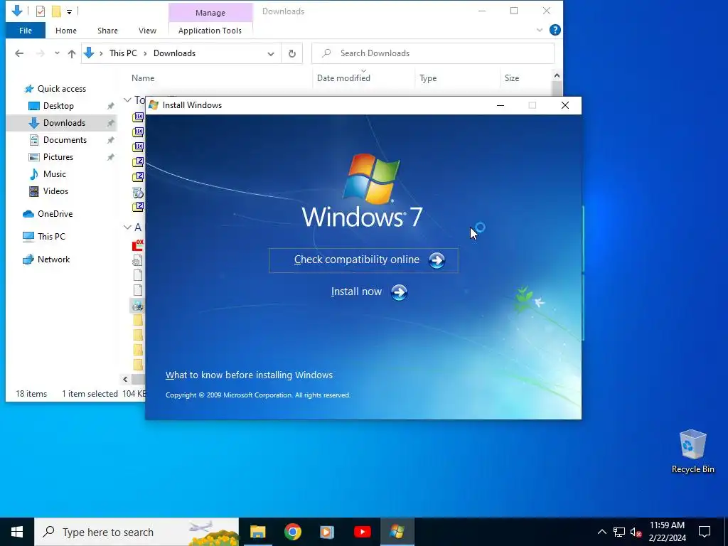Open YouTube from the taskbar
This screenshot has width=728, height=546.
[362, 532]
